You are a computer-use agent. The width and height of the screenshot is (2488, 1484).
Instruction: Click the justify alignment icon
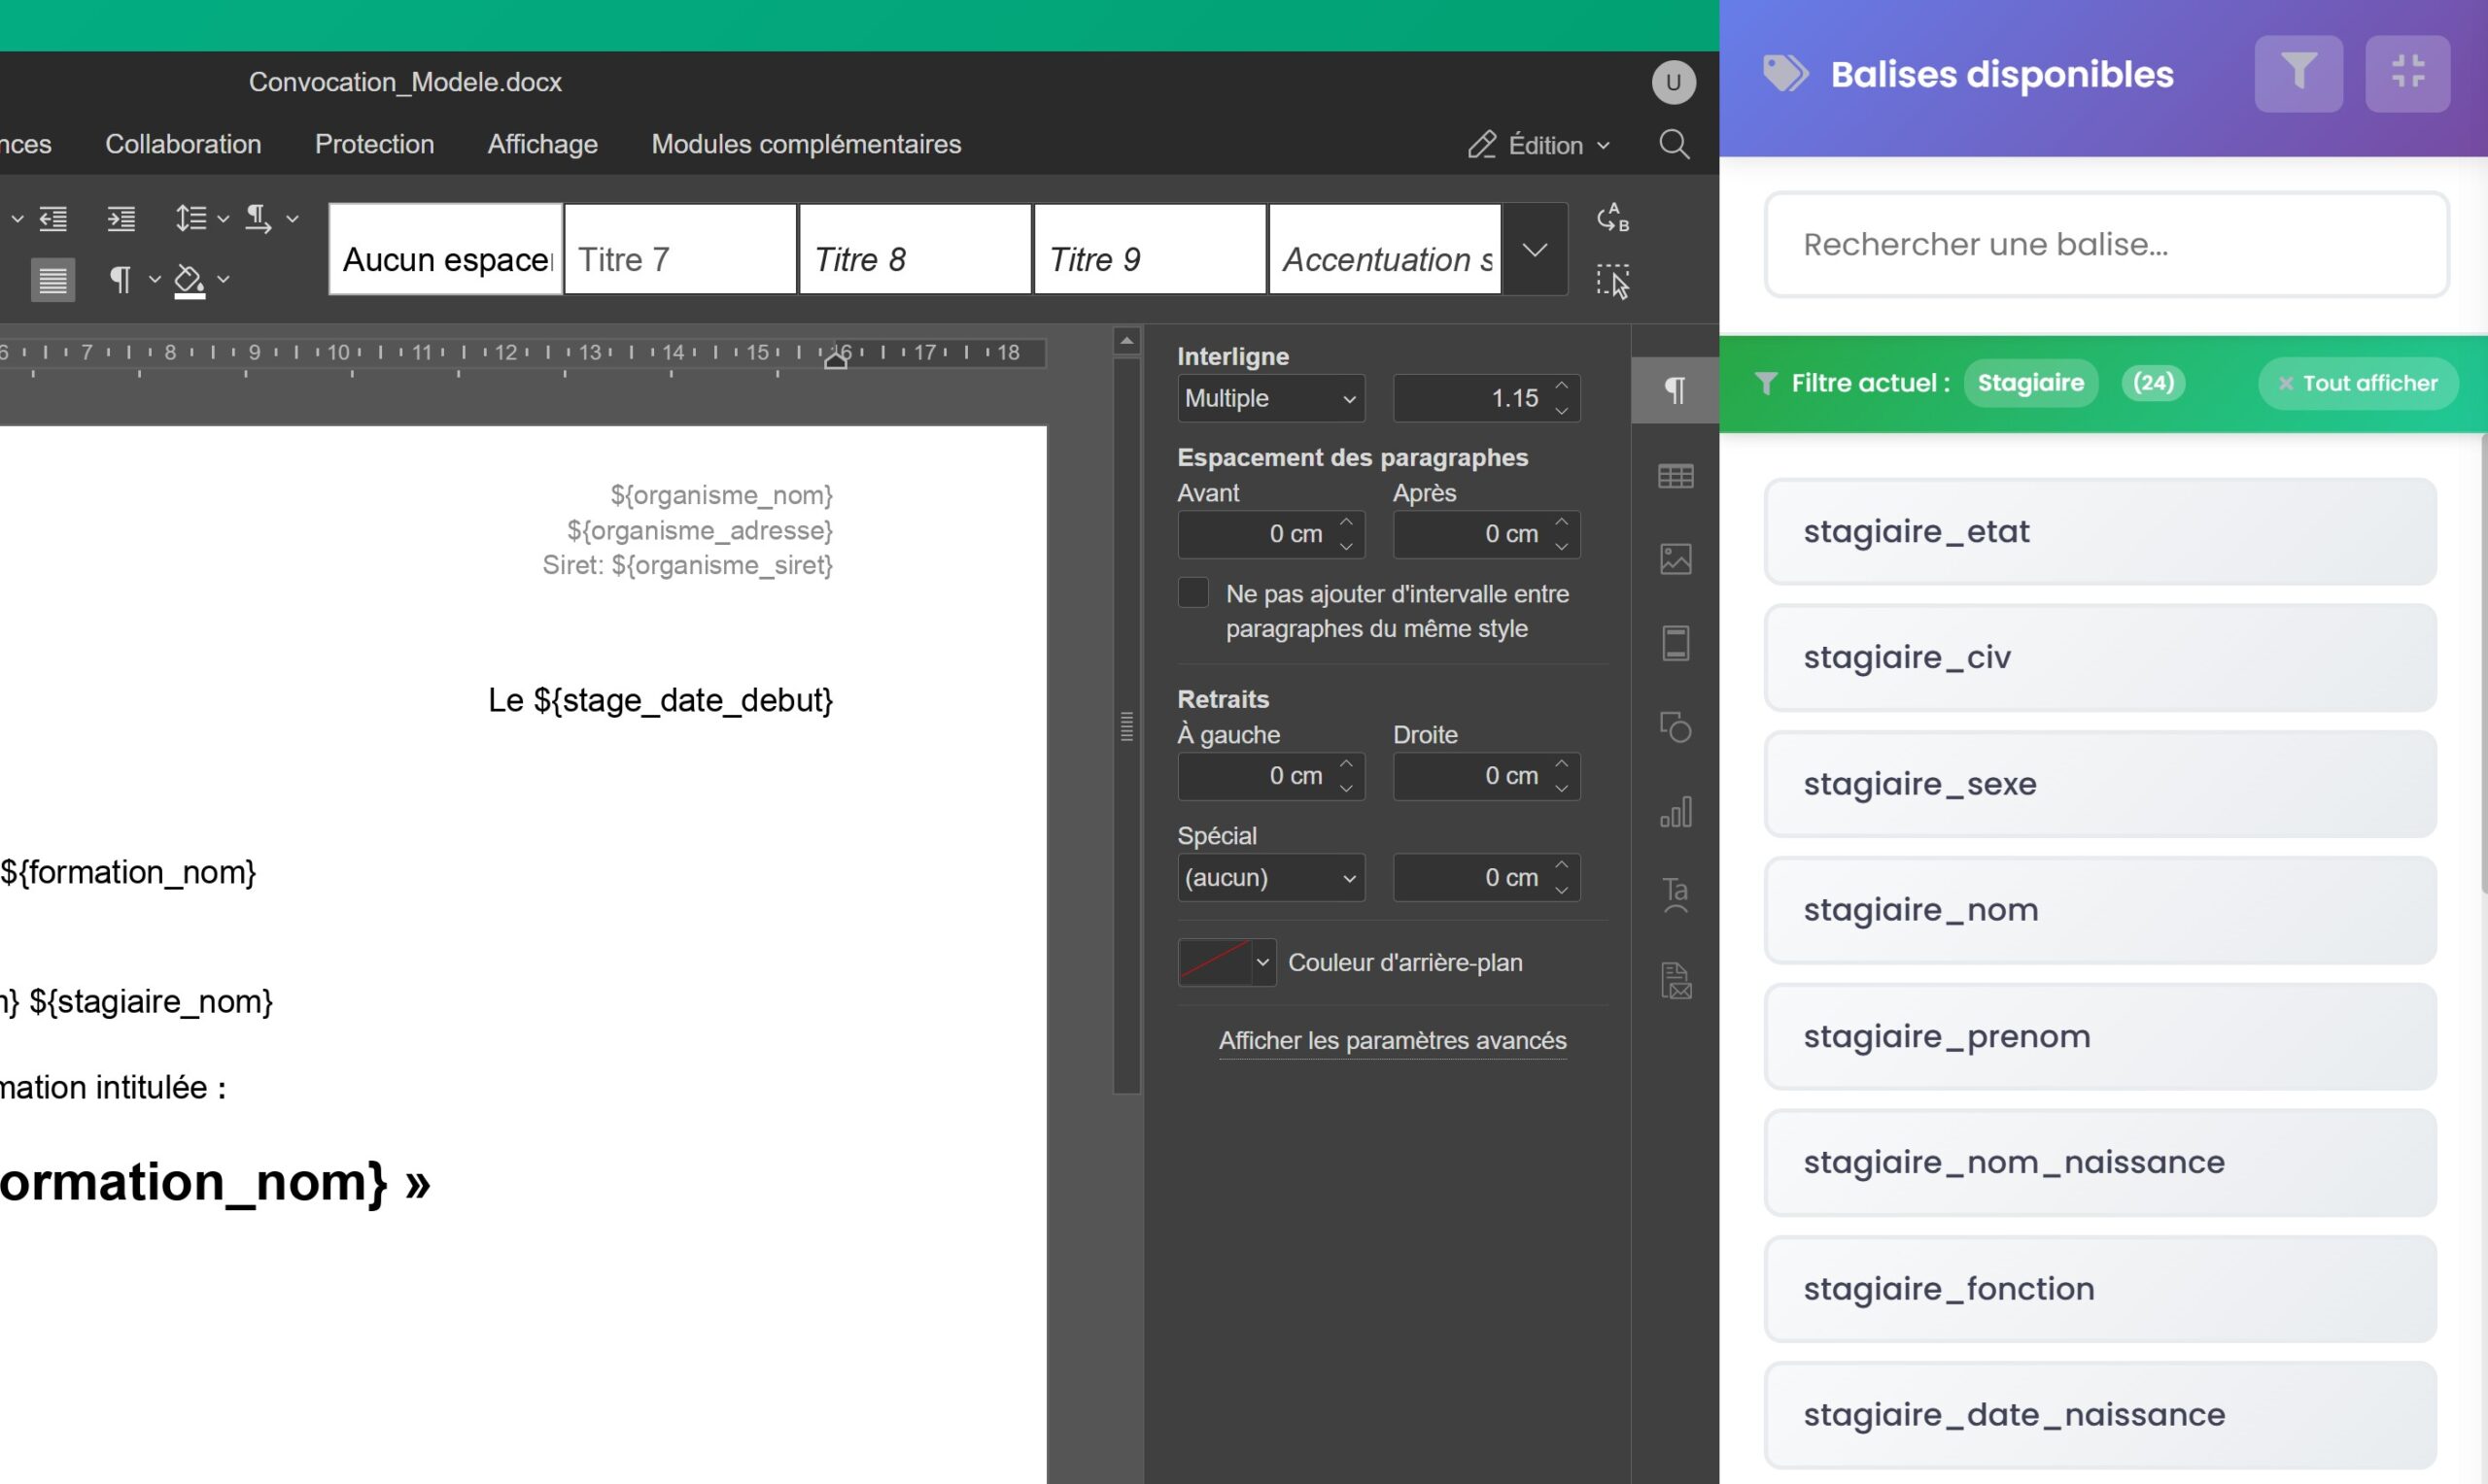pos(52,280)
